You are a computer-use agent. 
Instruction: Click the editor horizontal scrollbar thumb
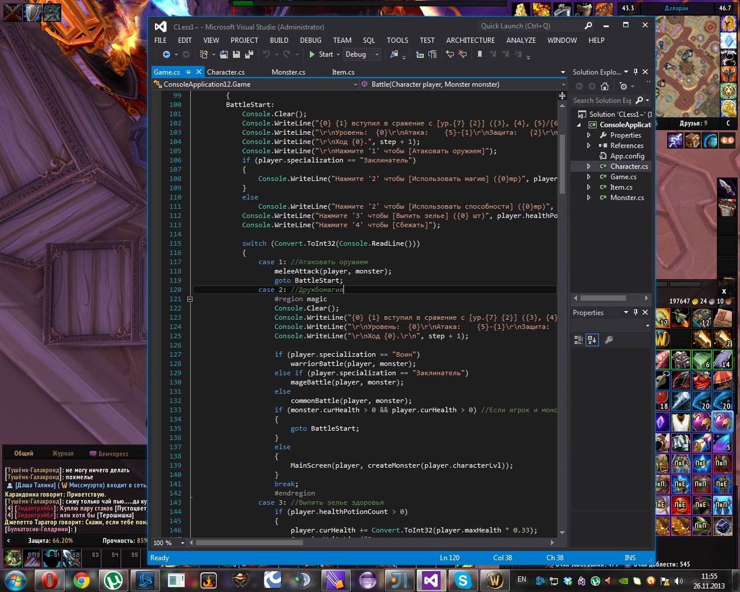click(x=249, y=543)
